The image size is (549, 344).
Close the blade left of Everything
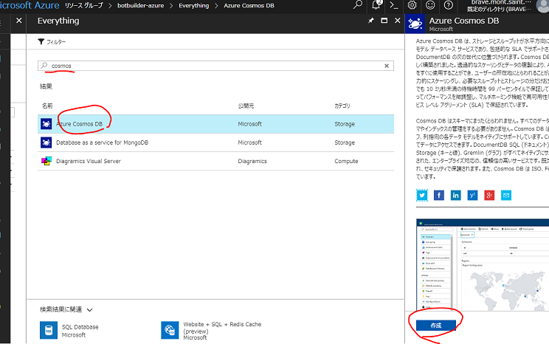click(x=19, y=21)
